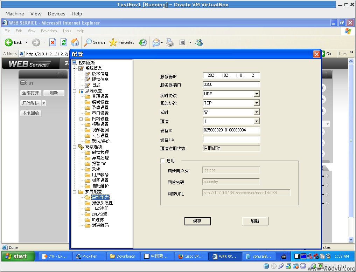Open the 通道 dropdown
The height and width of the screenshot is (272, 356).
[x=257, y=121]
